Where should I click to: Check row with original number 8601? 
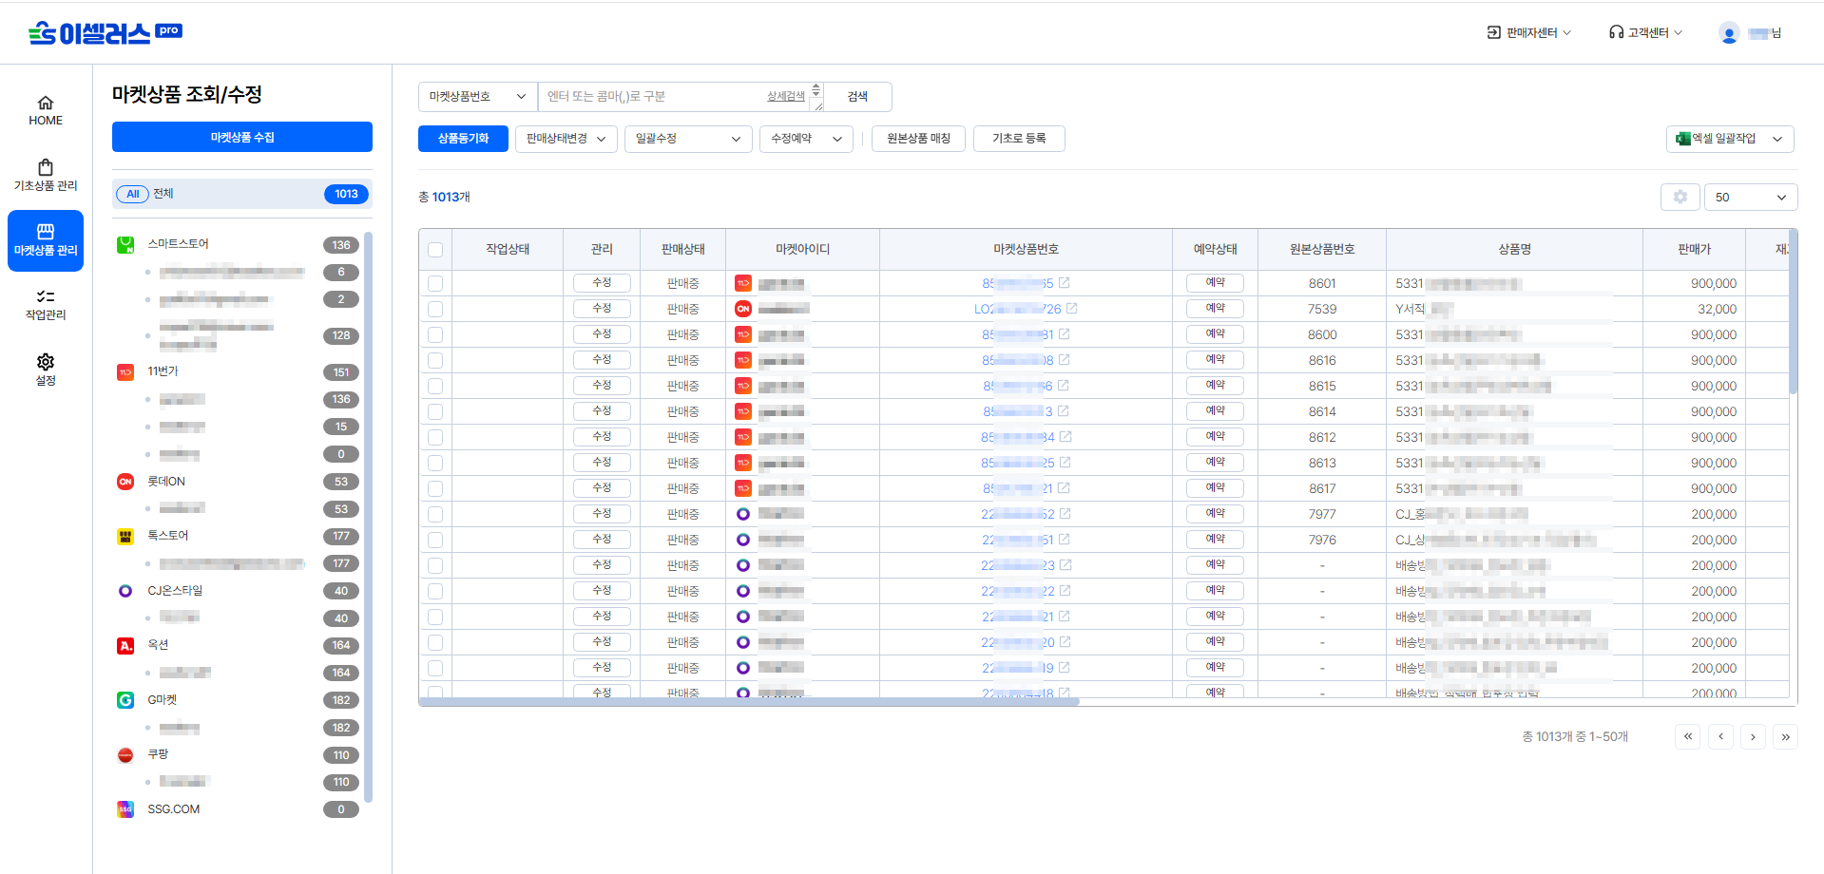coord(435,283)
